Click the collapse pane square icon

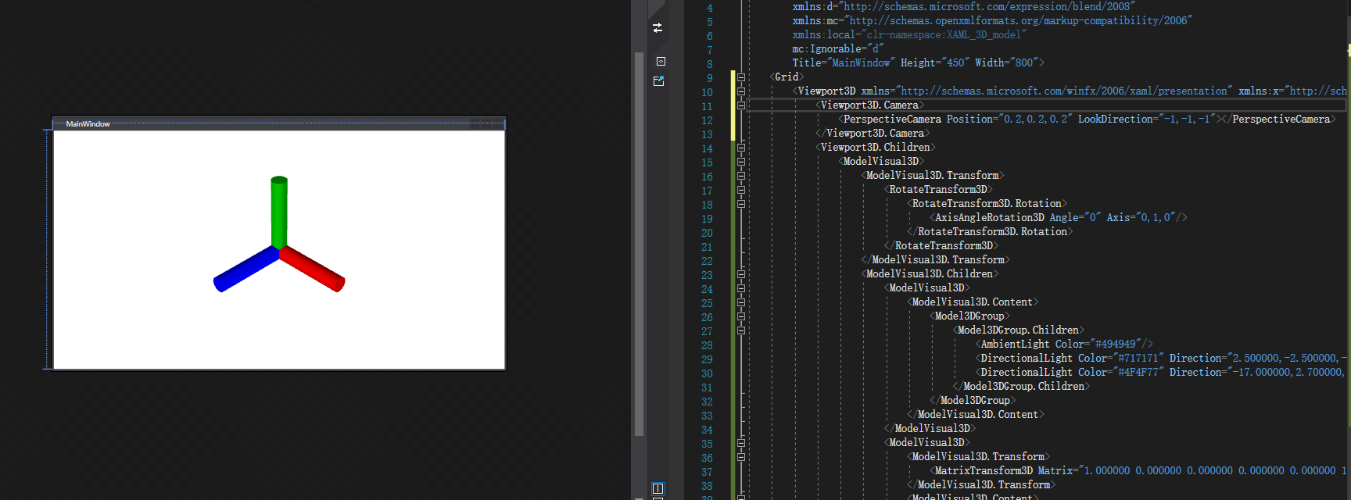coord(661,61)
